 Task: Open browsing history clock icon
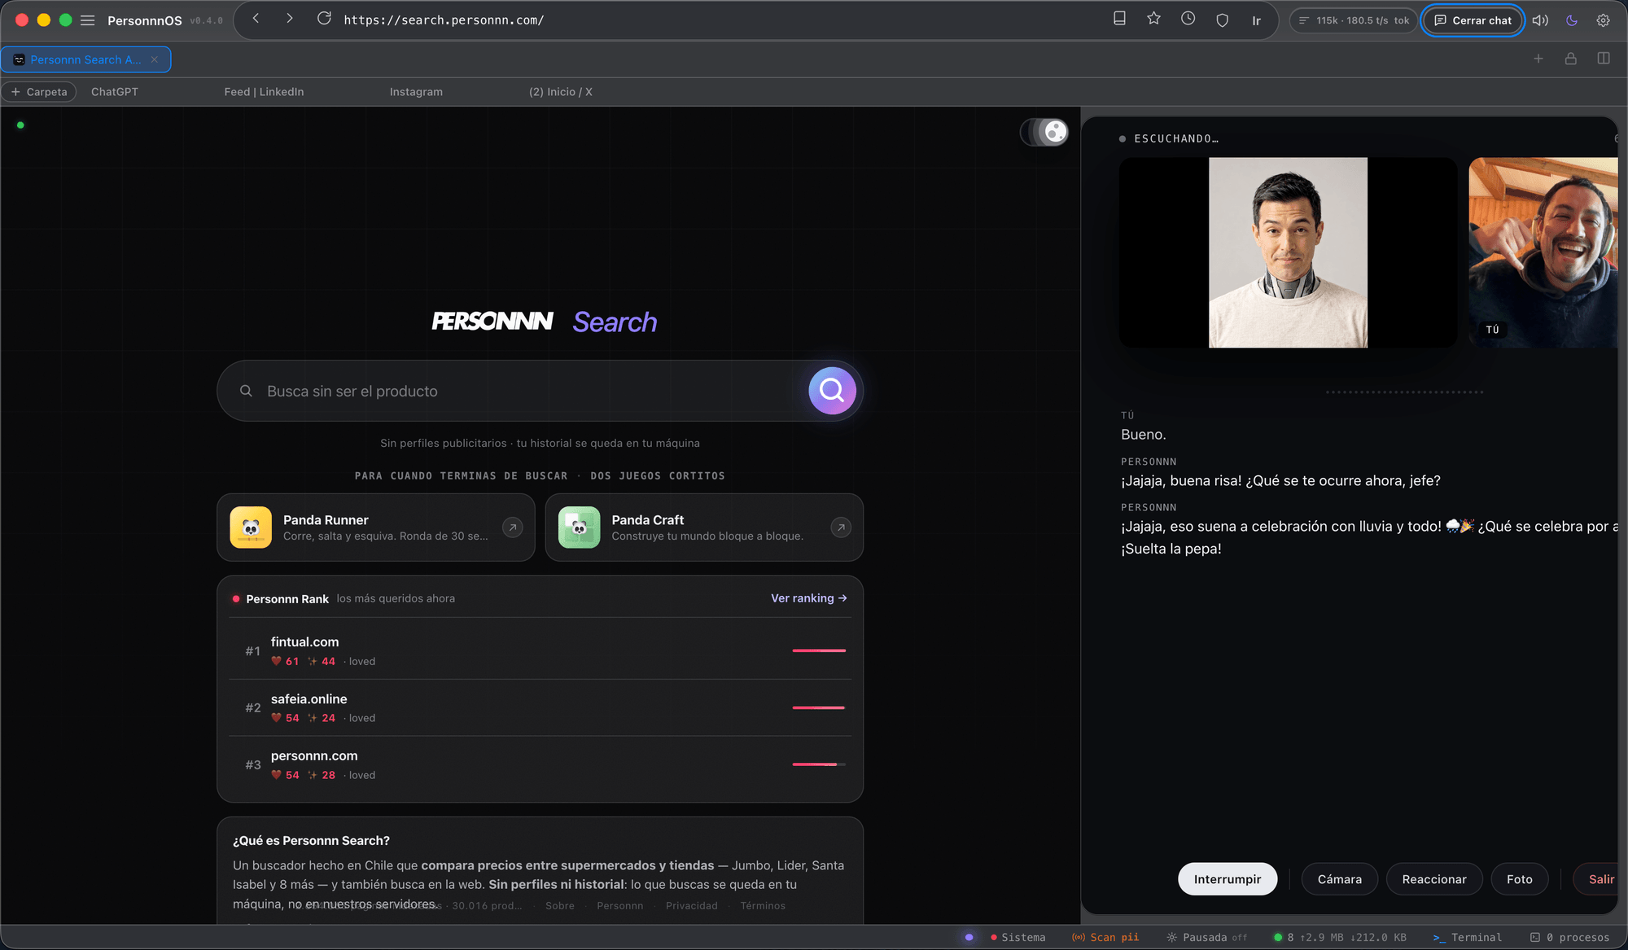coord(1188,19)
